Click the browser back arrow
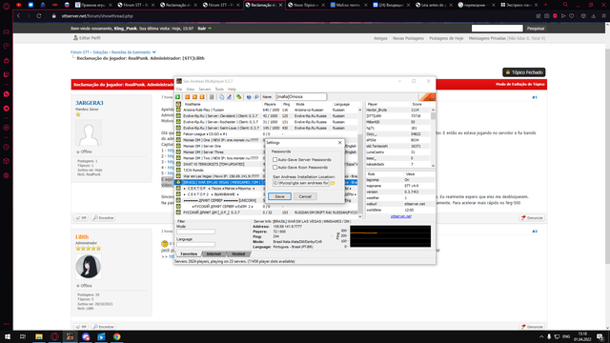Image resolution: width=610 pixels, height=343 pixels. (x=18, y=16)
